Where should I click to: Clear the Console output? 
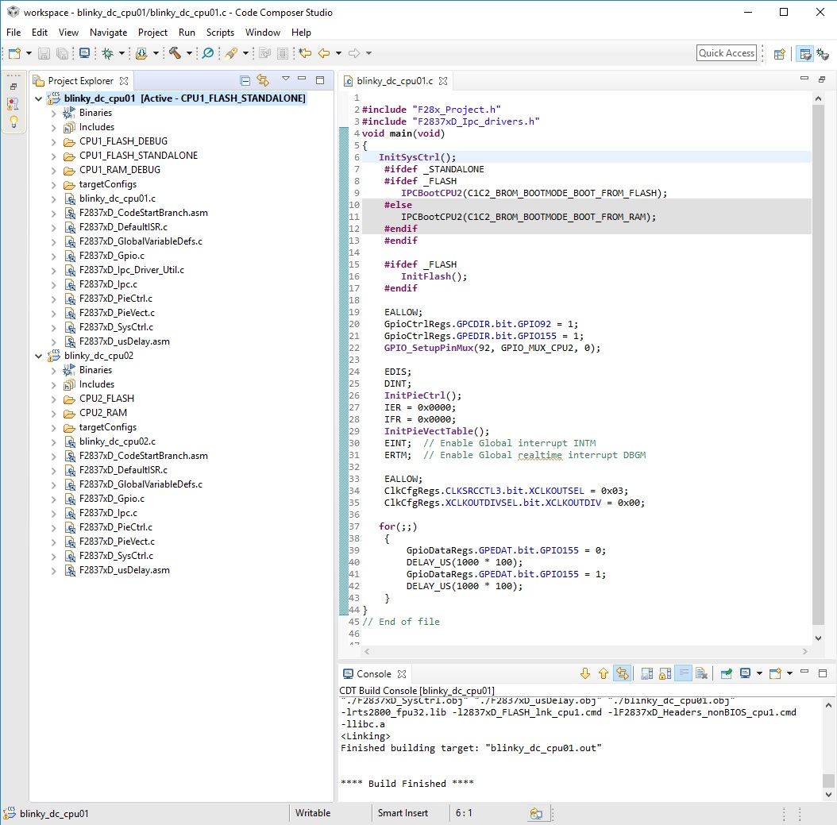tap(703, 673)
